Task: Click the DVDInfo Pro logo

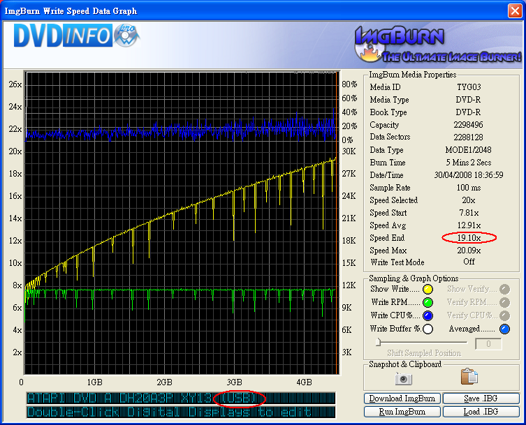Action: point(76,36)
